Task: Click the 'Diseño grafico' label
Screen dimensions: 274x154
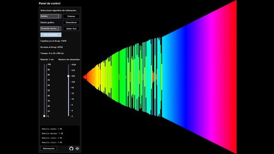Action: (x=47, y=23)
